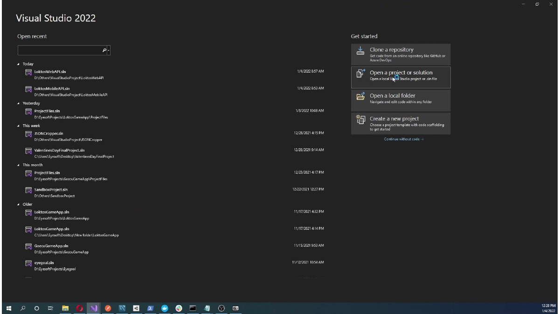Collapse the Today group

click(18, 64)
